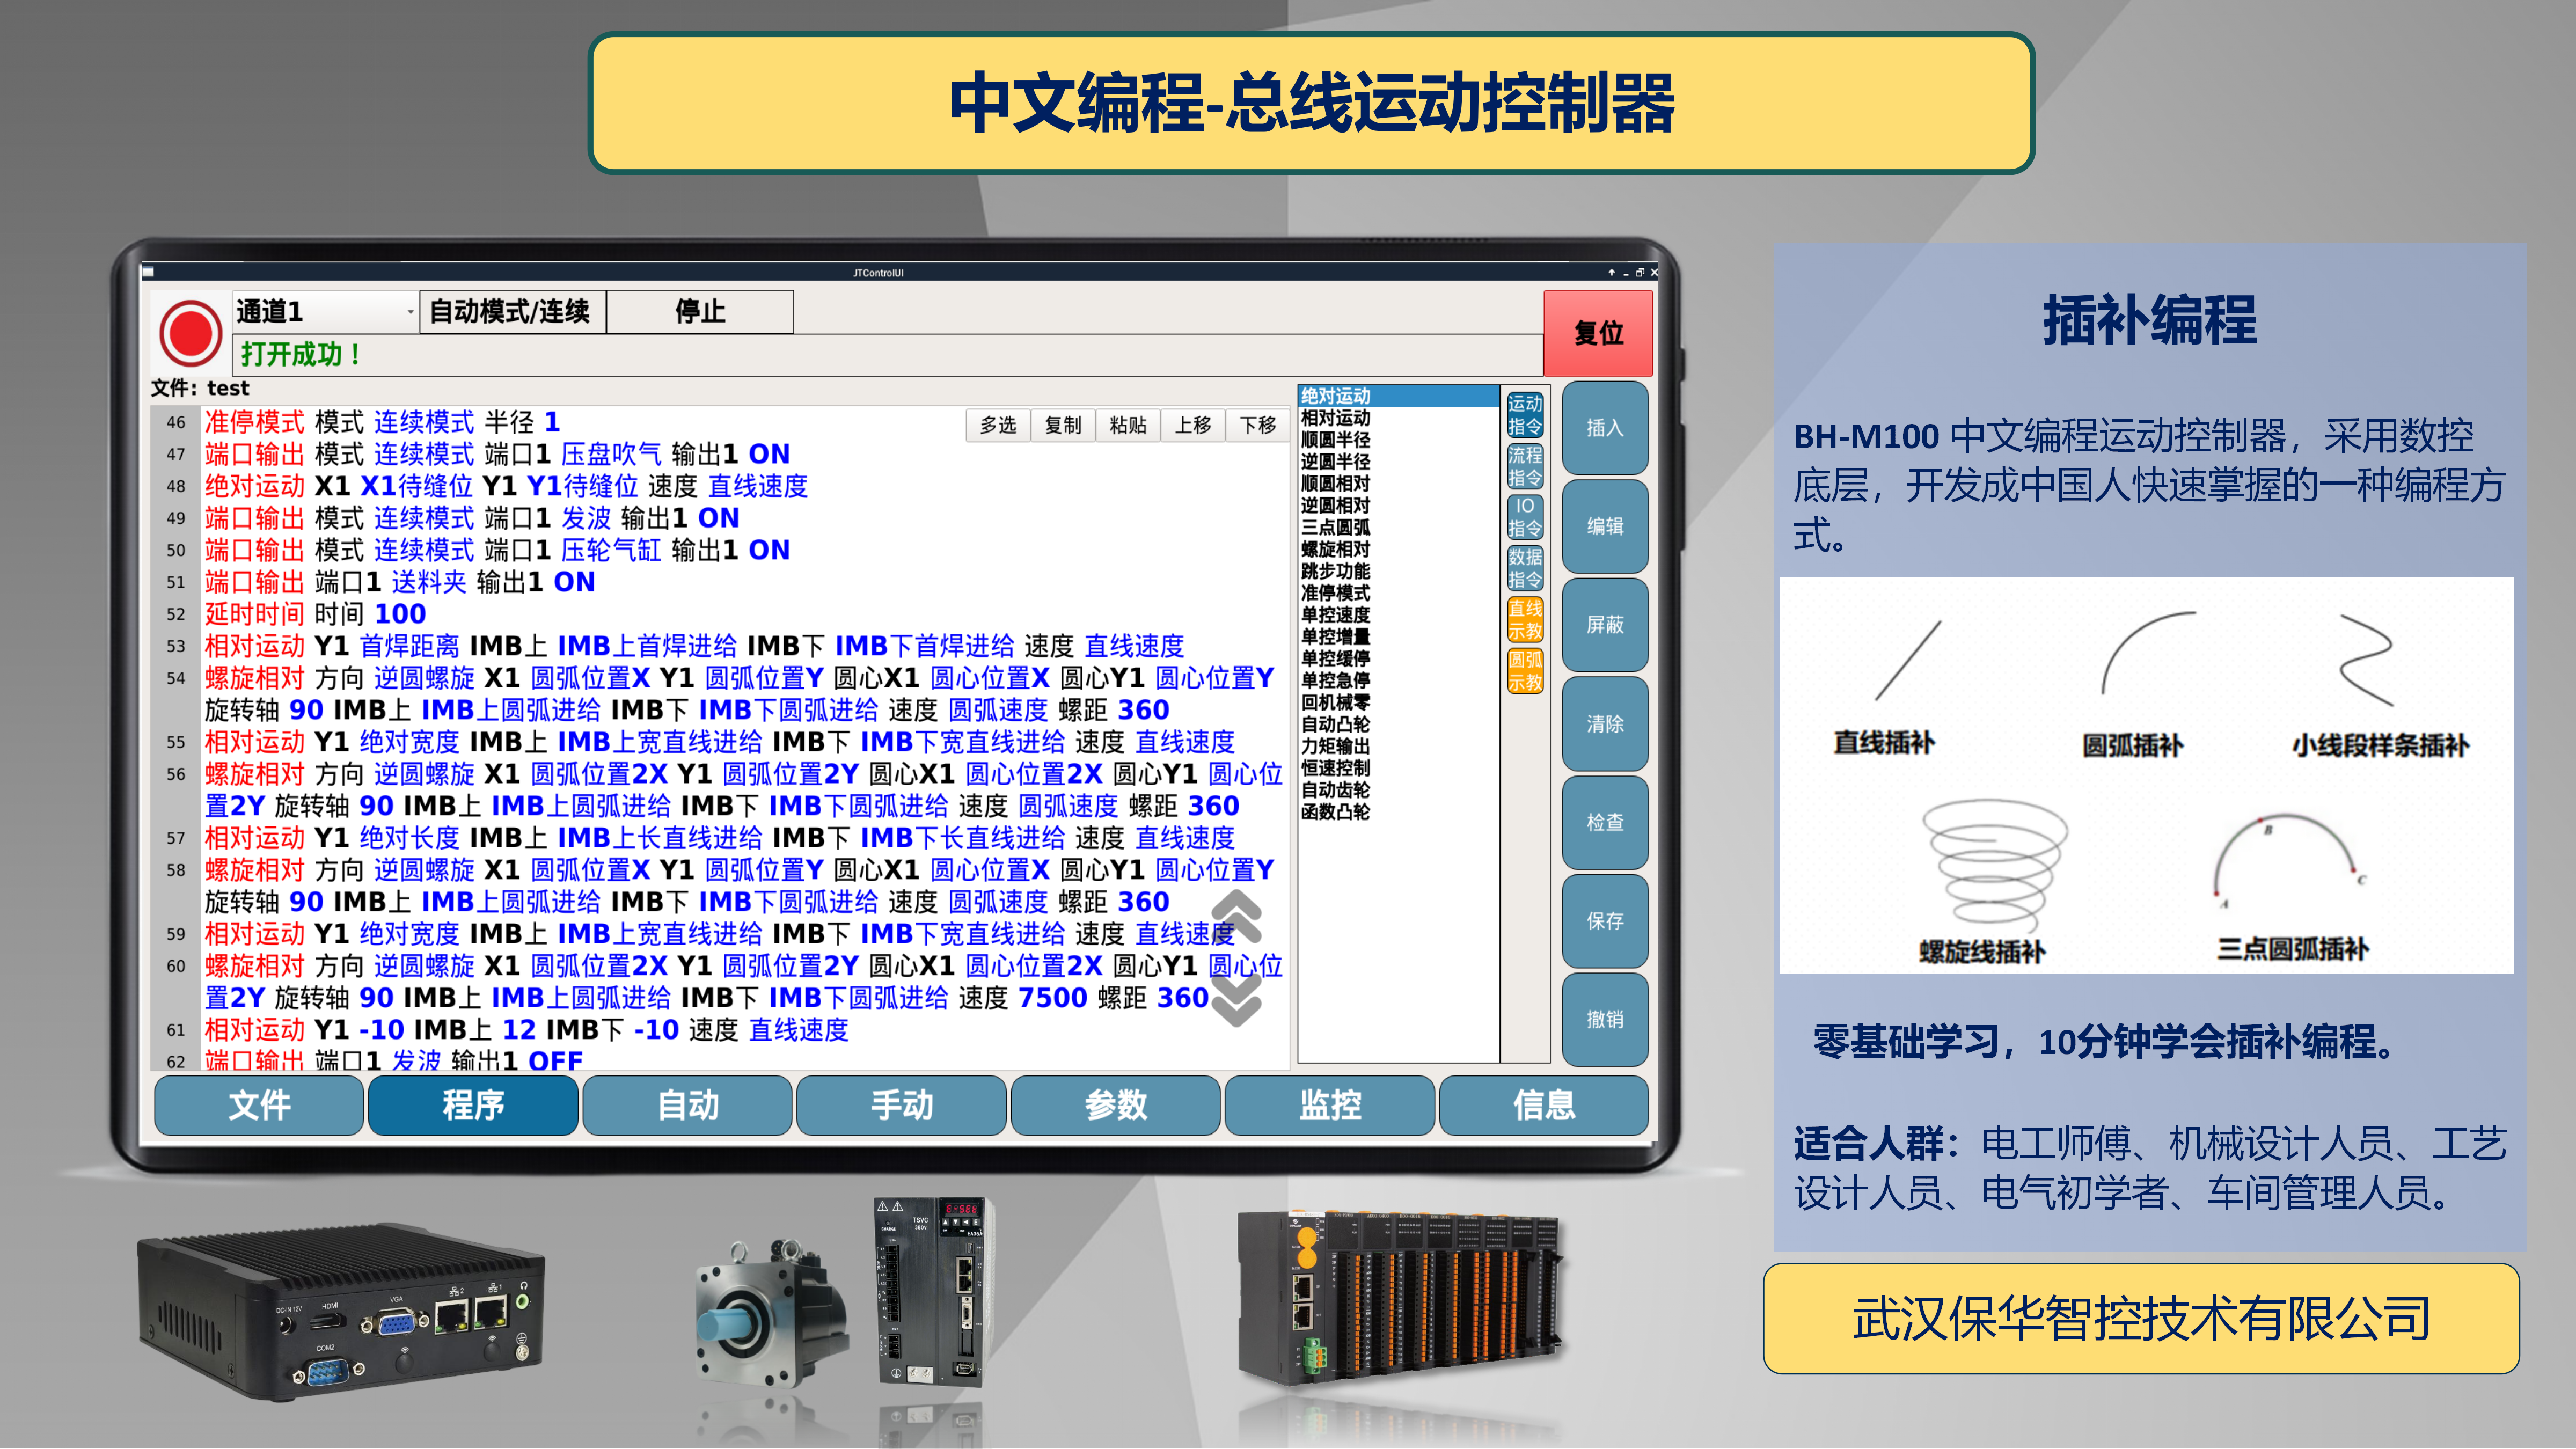Select program line 48 绝对运动
The image size is (2576, 1449).
506,486
